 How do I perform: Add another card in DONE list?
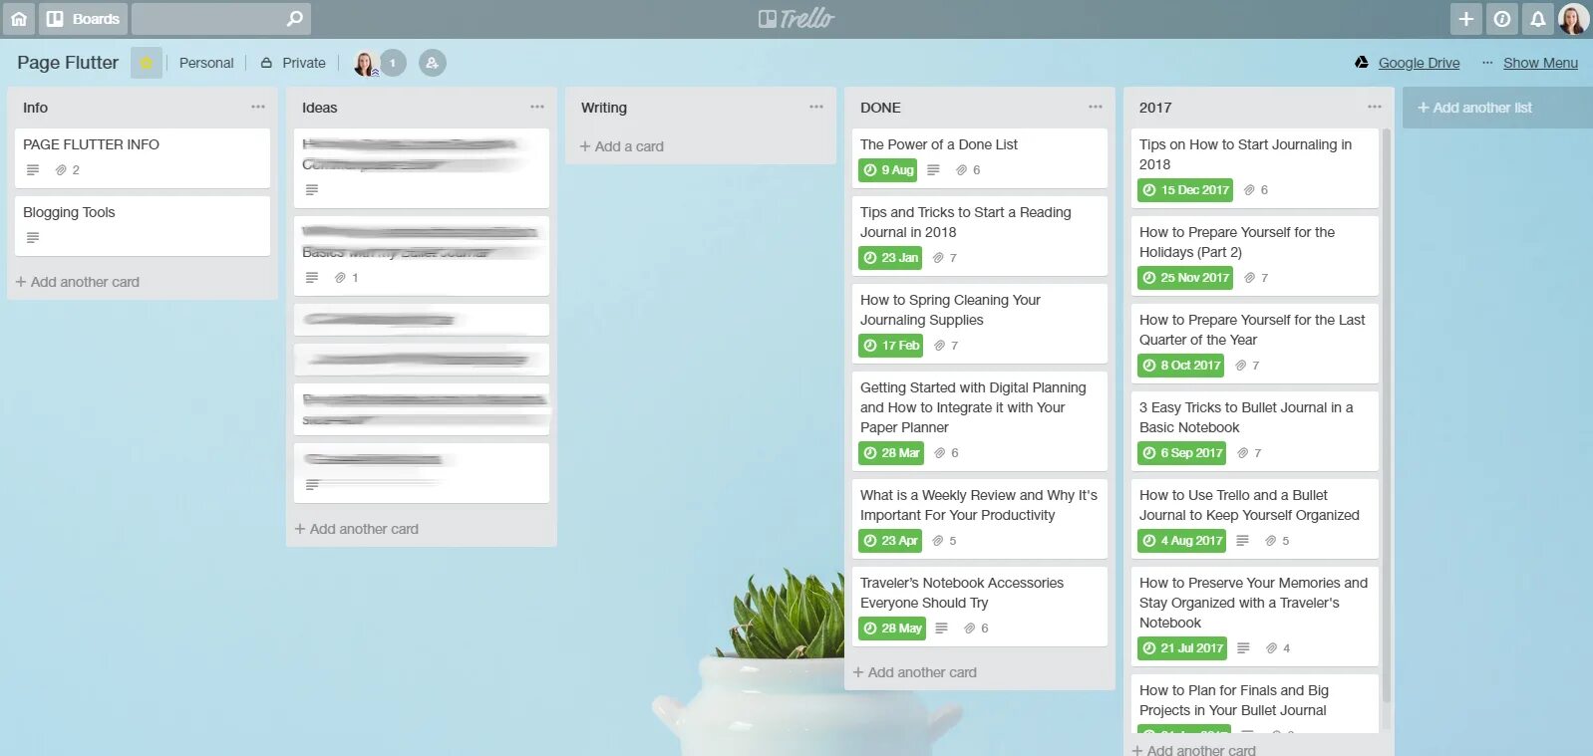point(915,672)
